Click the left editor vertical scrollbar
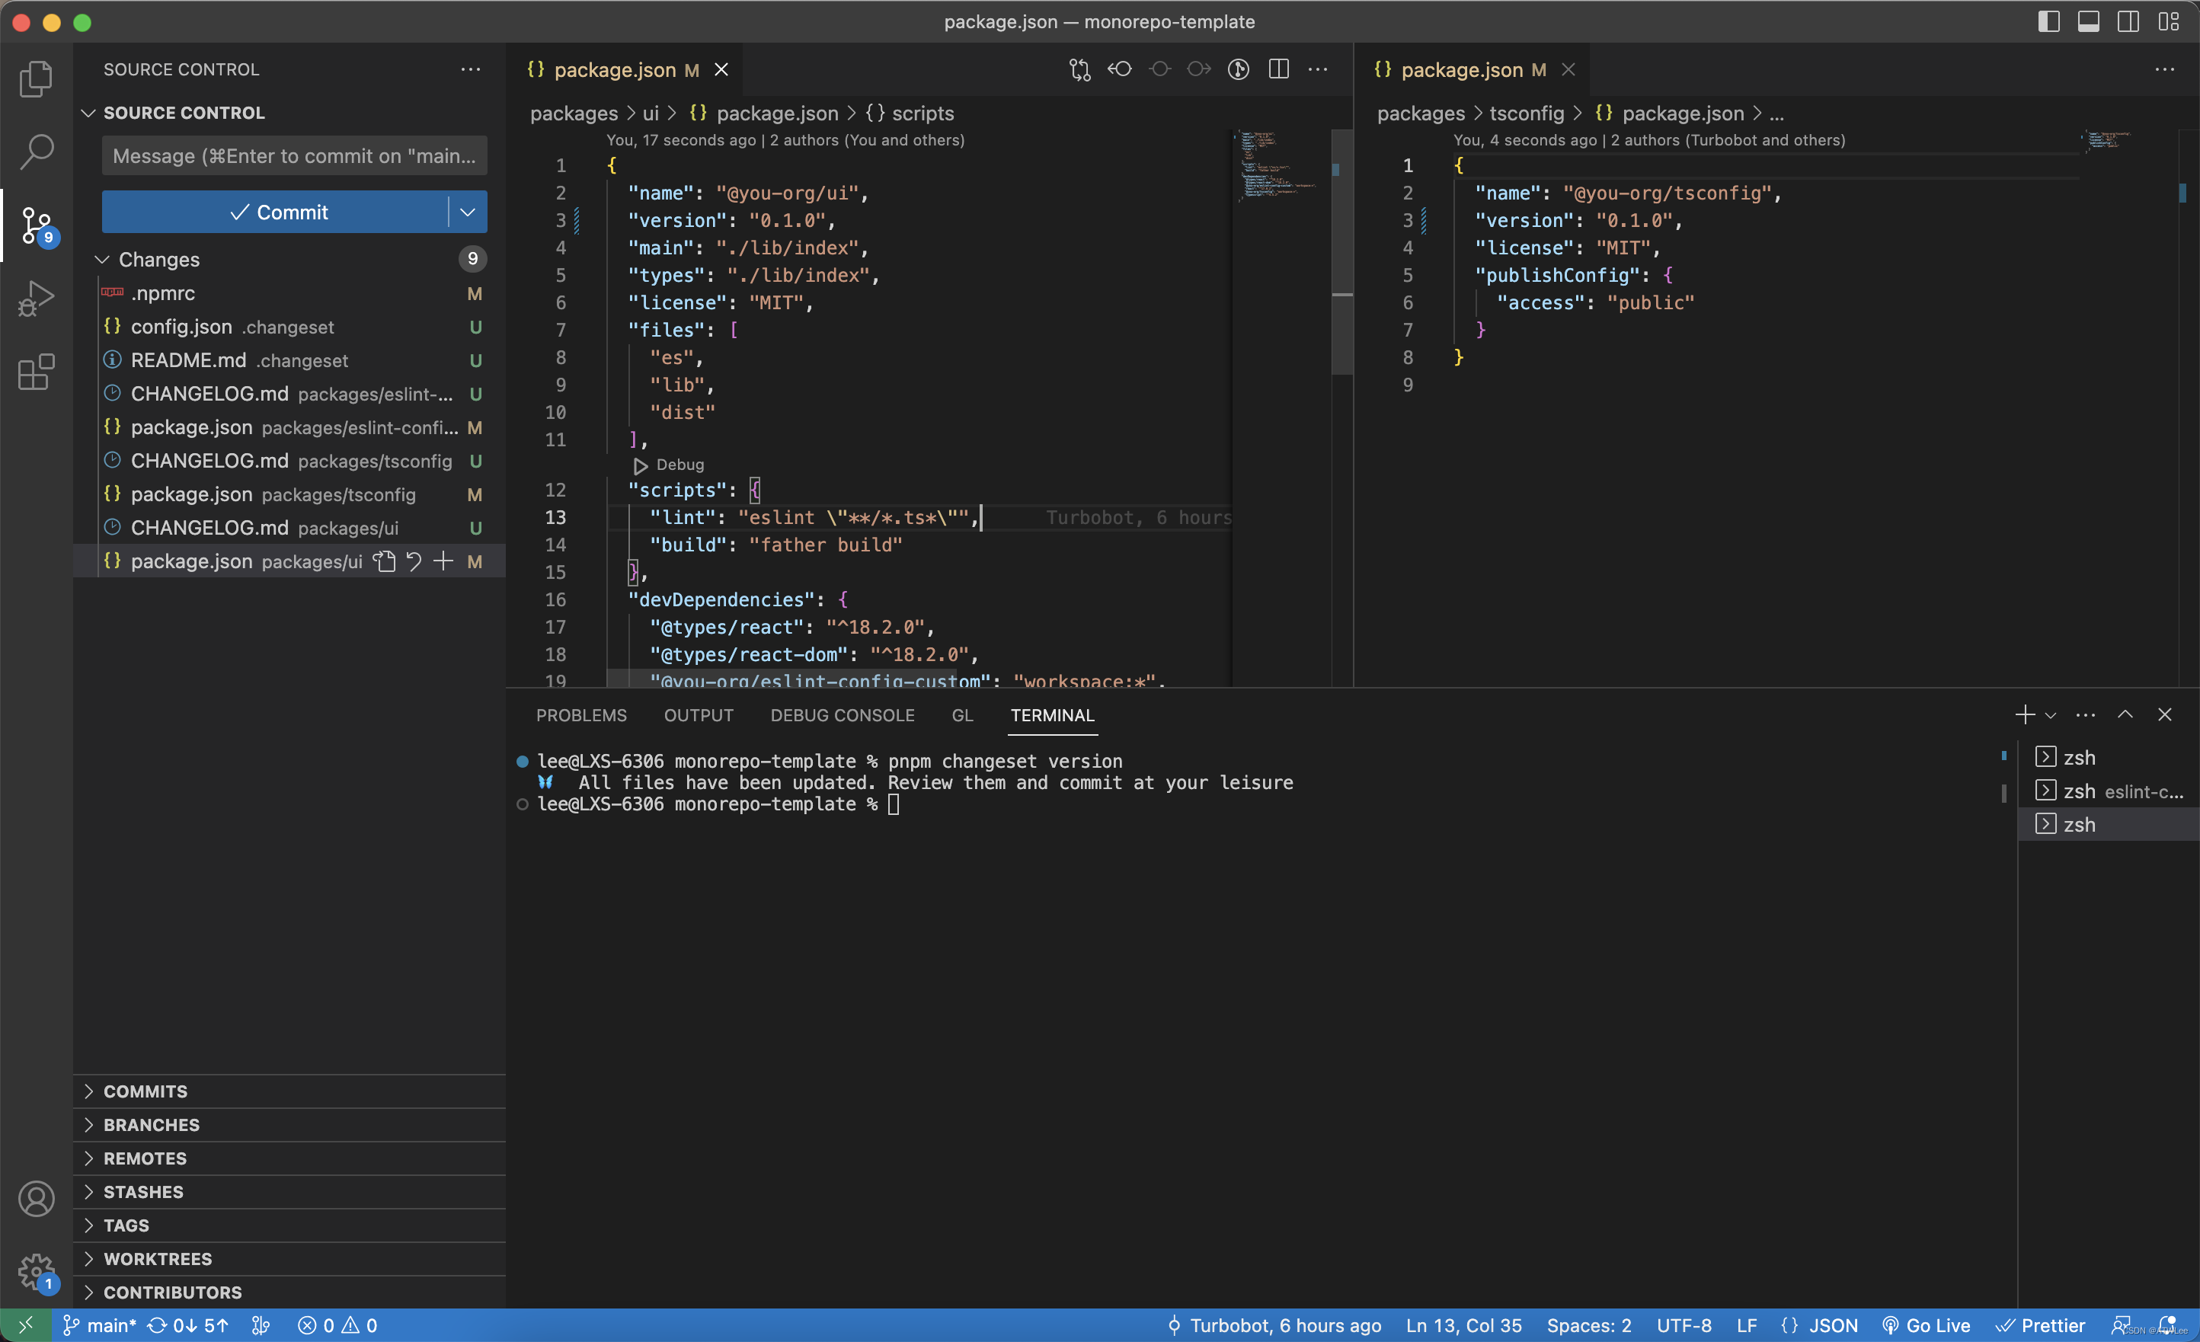Screen dimensions: 2200x1342 1341,252
